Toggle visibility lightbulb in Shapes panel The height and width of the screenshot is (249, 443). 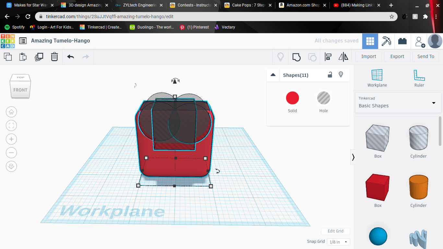(341, 75)
